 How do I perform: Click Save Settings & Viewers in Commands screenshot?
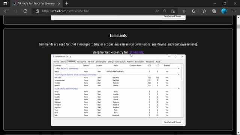[172, 122]
